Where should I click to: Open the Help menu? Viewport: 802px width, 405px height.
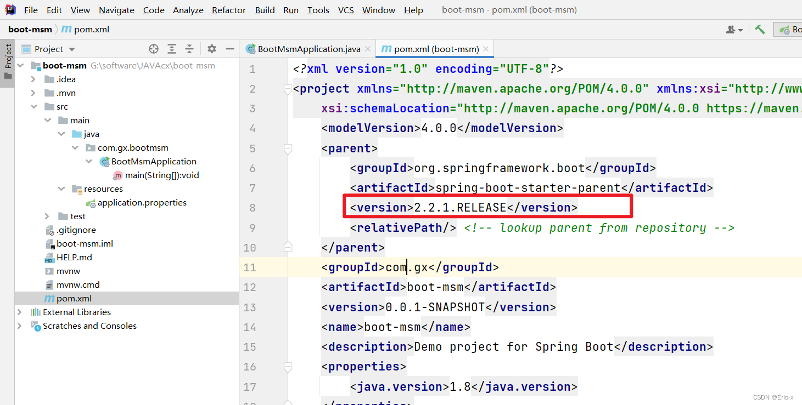pyautogui.click(x=413, y=10)
